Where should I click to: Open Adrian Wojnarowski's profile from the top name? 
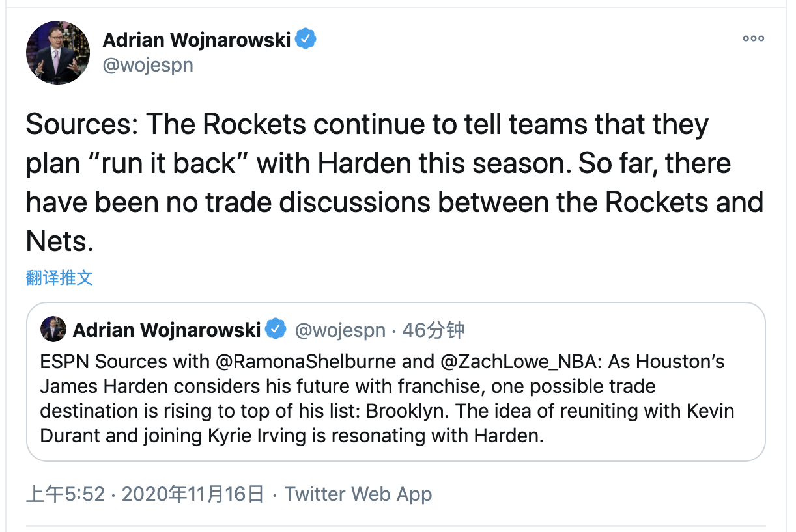click(x=196, y=40)
